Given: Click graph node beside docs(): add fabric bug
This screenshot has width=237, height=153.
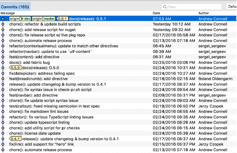Looking at the screenshot, I should pos(3,62).
